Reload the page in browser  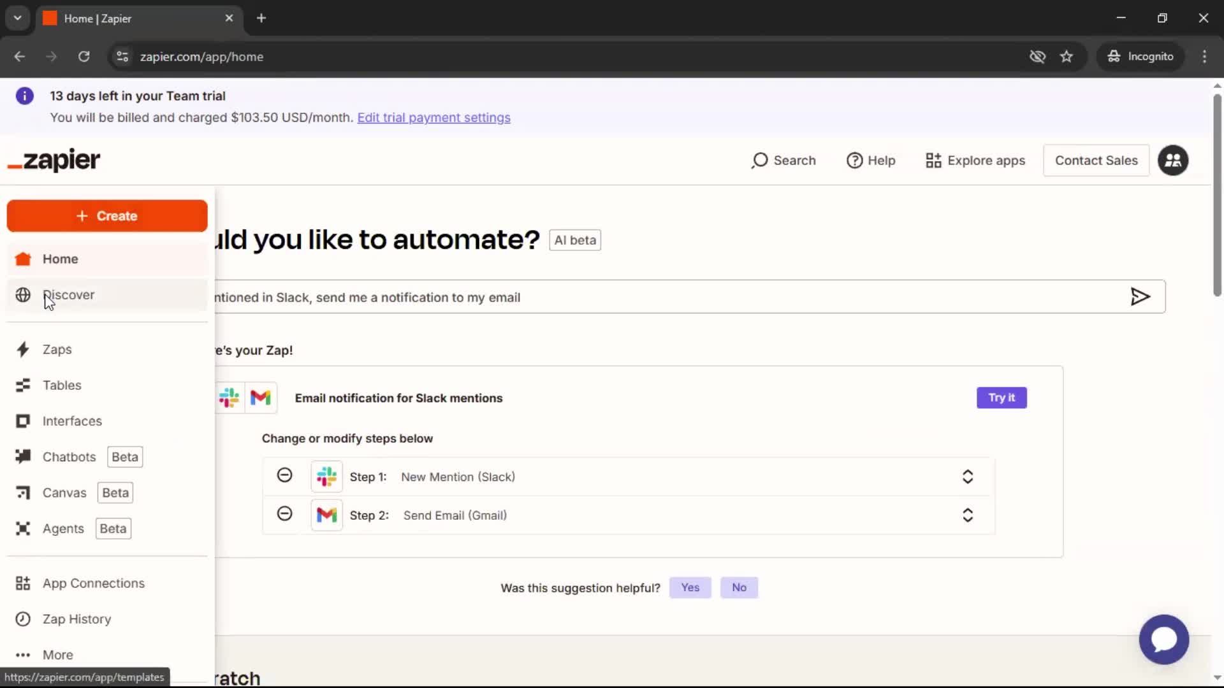84,57
